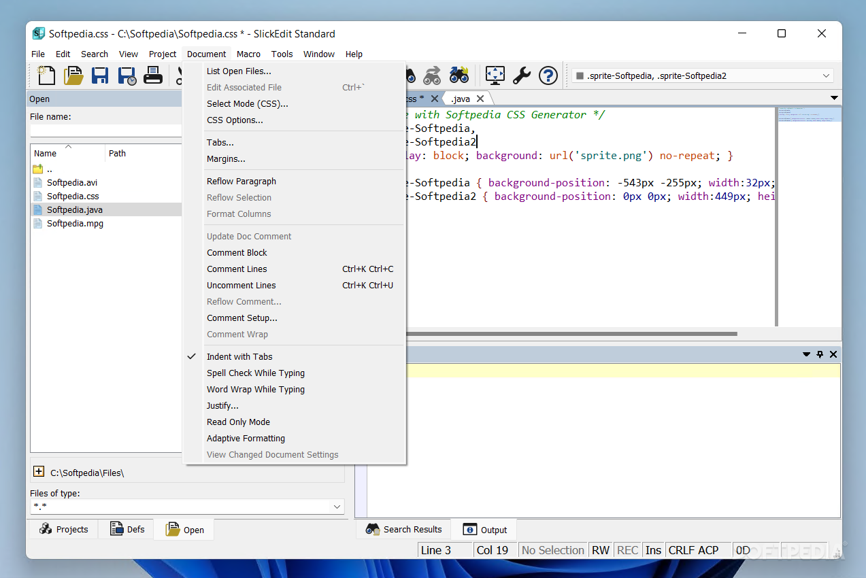
Task: Close the Softpedia.css editor tab
Action: (x=435, y=99)
